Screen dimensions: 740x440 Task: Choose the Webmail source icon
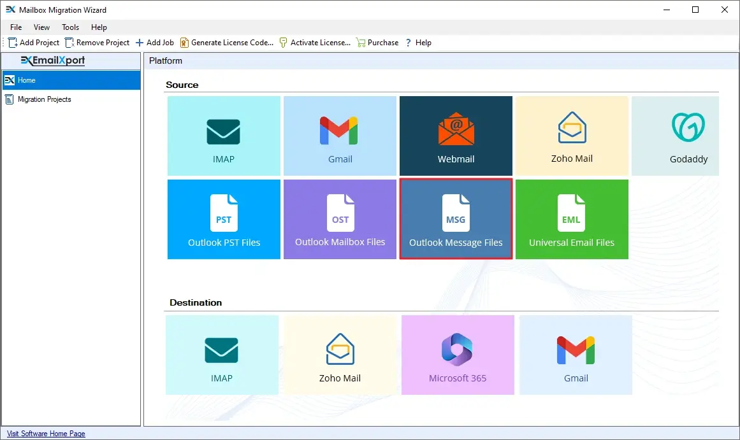click(x=456, y=135)
